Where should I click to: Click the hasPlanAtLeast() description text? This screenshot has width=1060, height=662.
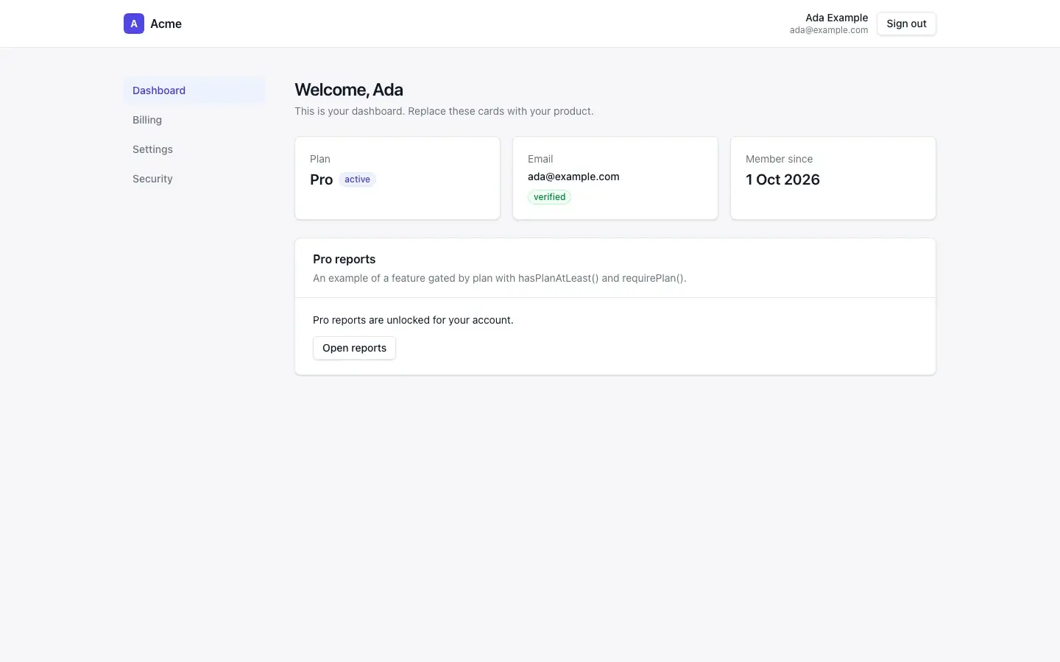coord(499,278)
